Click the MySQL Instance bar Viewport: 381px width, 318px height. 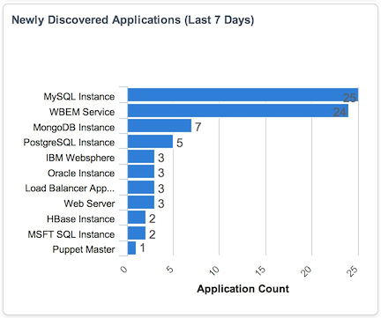point(243,95)
